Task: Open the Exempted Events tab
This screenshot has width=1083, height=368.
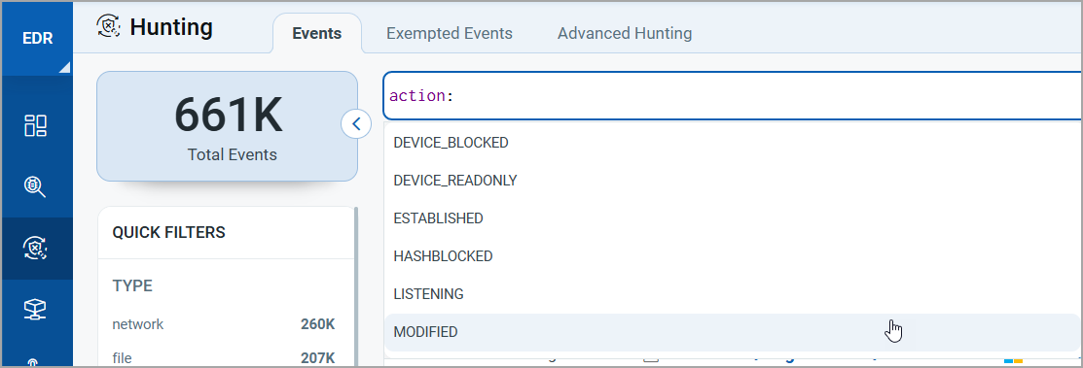Action: [449, 33]
